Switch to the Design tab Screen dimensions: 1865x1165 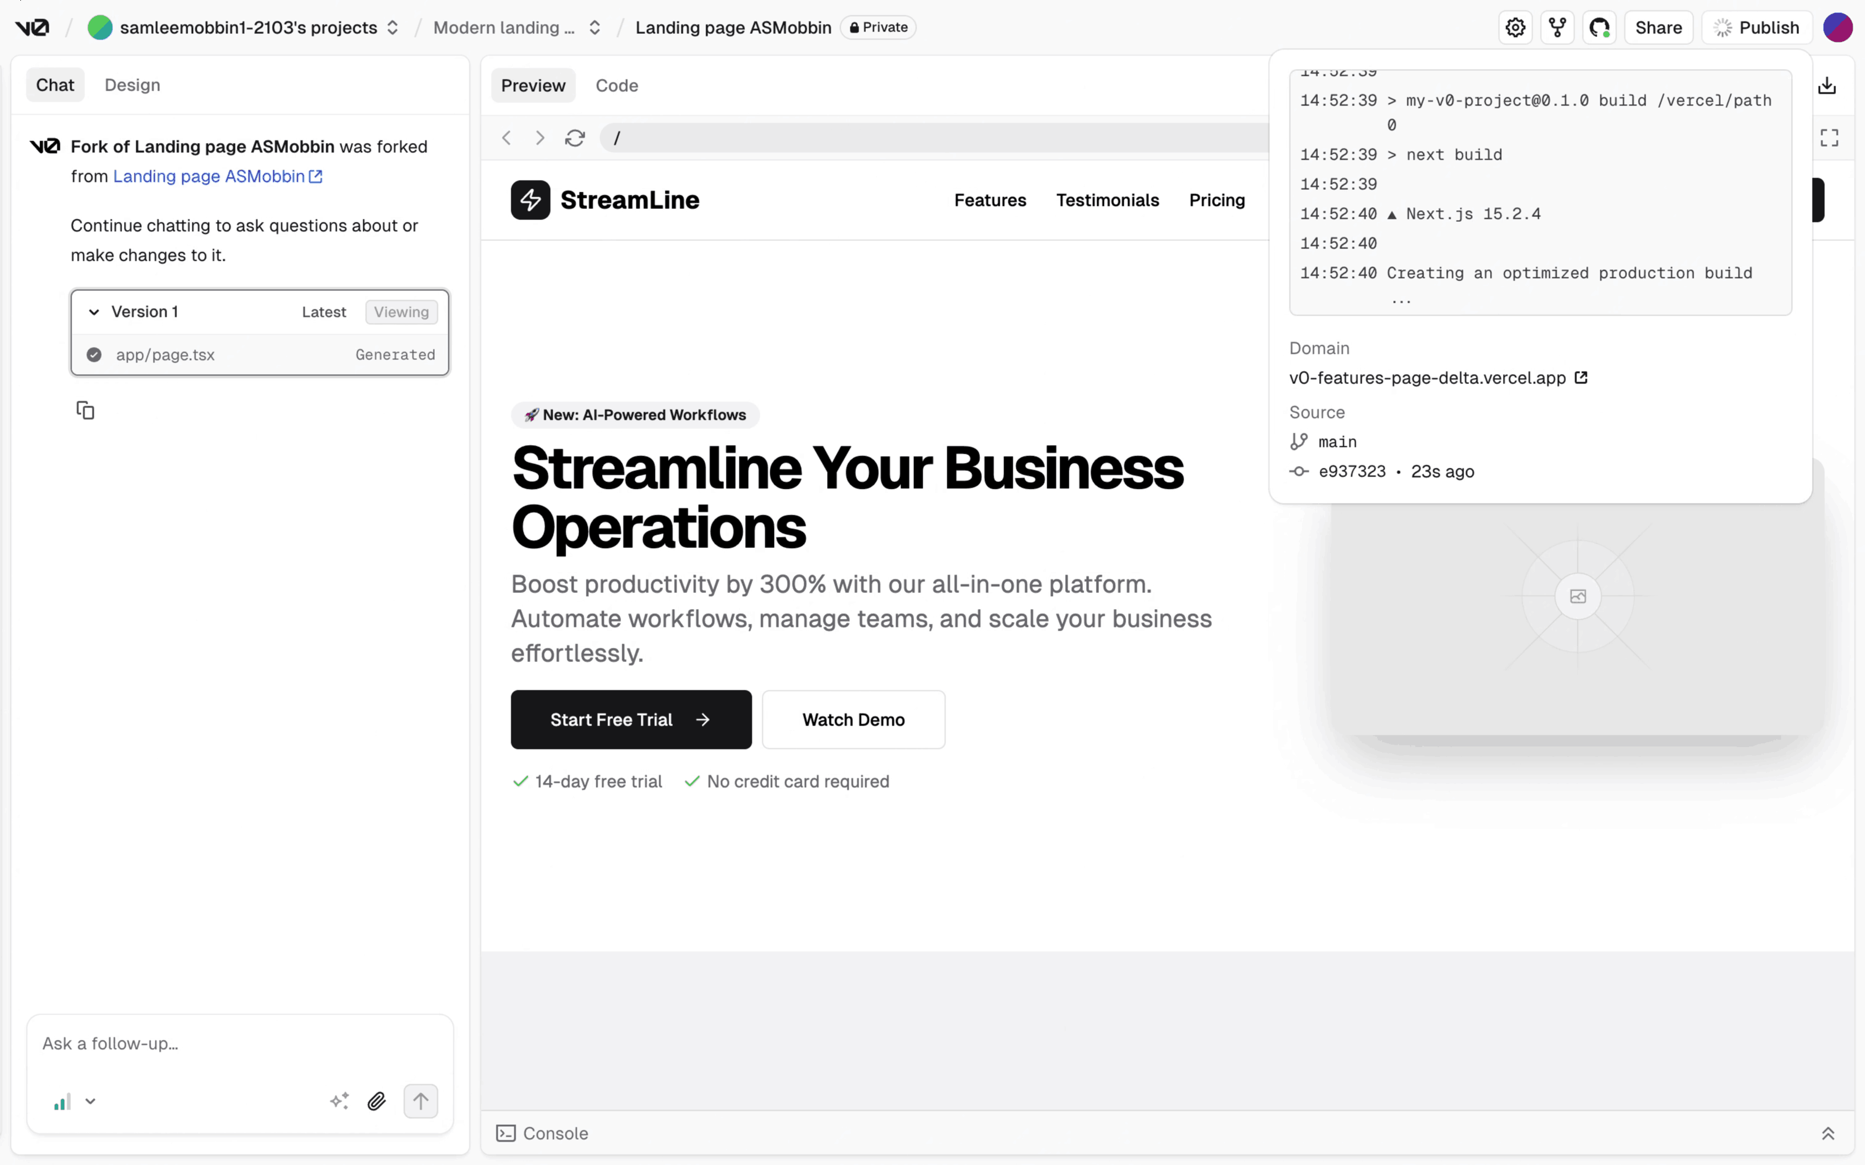pos(133,85)
